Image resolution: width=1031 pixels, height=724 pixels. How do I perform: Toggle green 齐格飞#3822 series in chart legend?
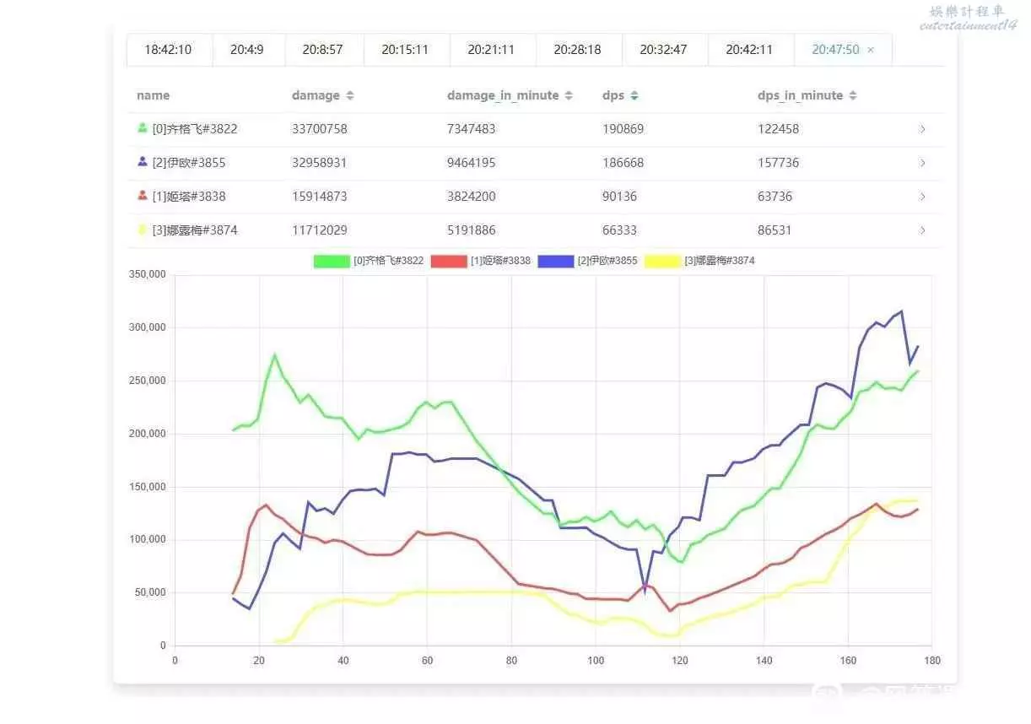coord(331,262)
